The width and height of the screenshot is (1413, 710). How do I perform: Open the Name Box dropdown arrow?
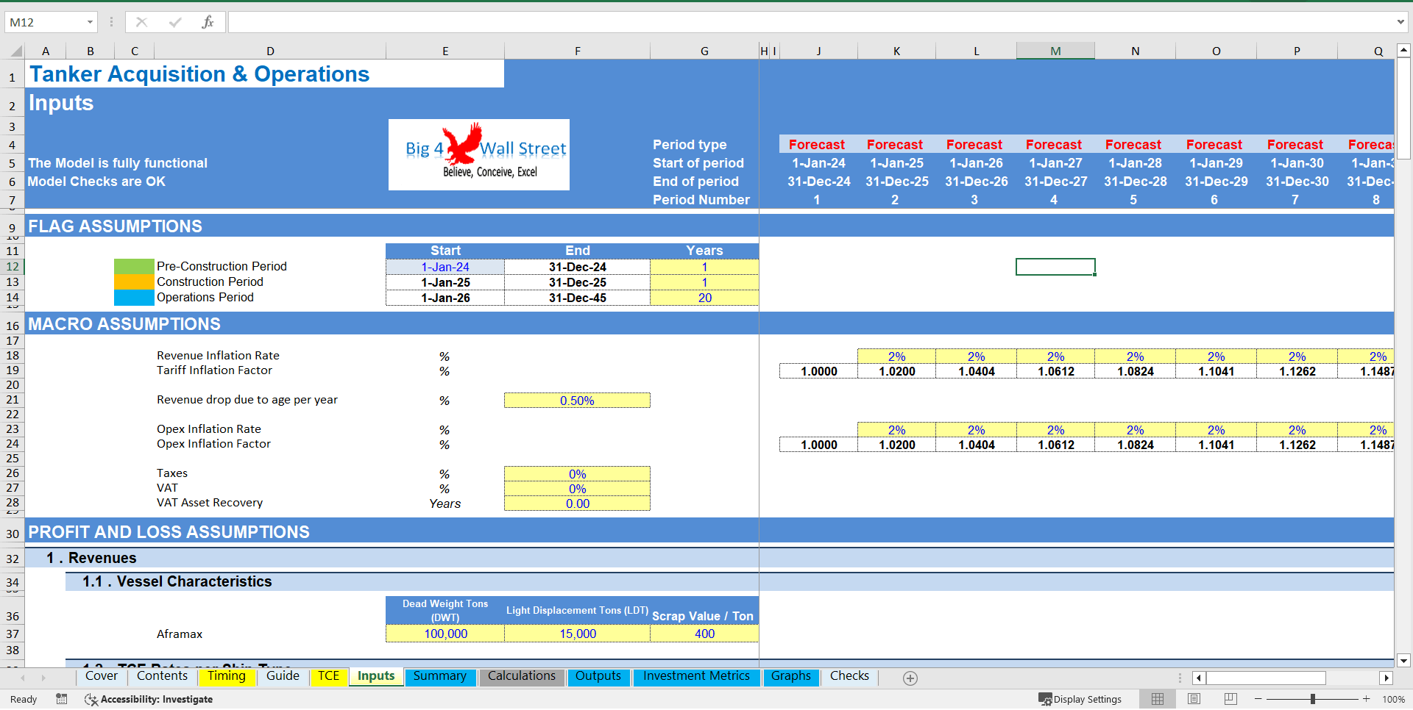[x=90, y=22]
